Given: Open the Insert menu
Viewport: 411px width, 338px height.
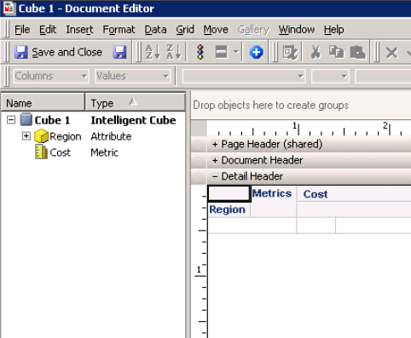Looking at the screenshot, I should (x=79, y=30).
